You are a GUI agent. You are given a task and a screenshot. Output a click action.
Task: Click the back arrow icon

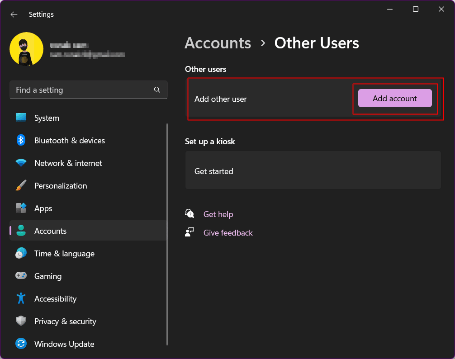(14, 14)
